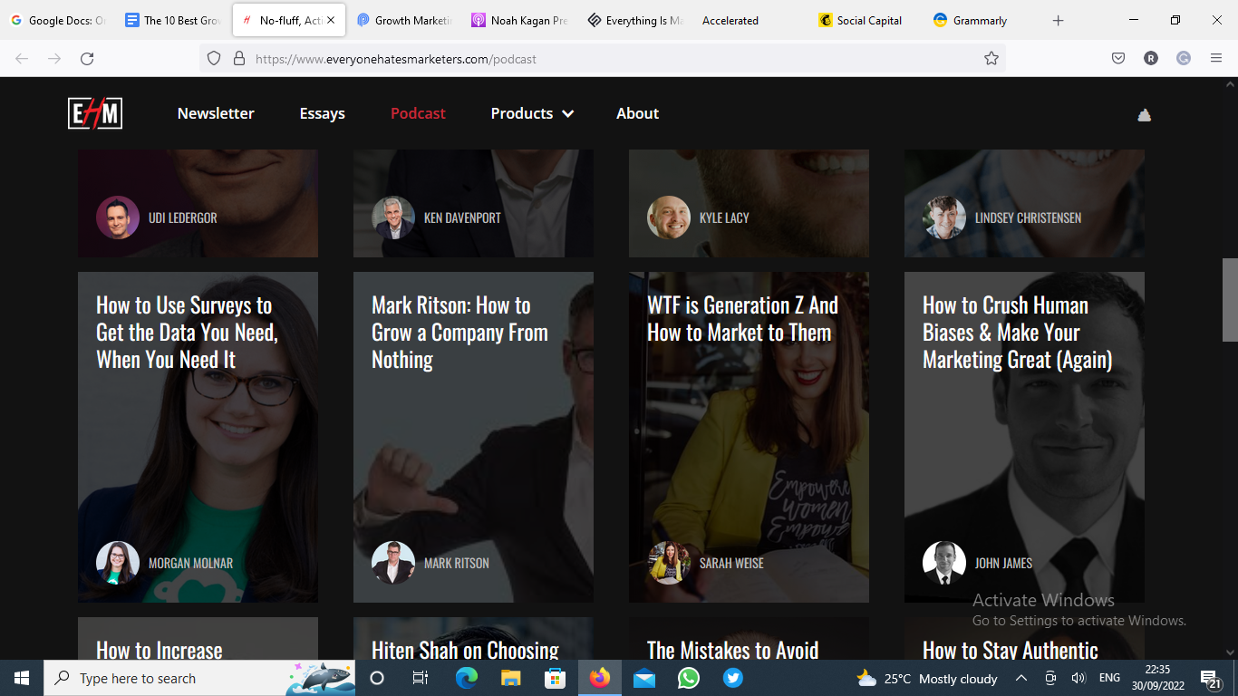Click the page vertical scrollbar thumb
1238x696 pixels.
(1230, 300)
